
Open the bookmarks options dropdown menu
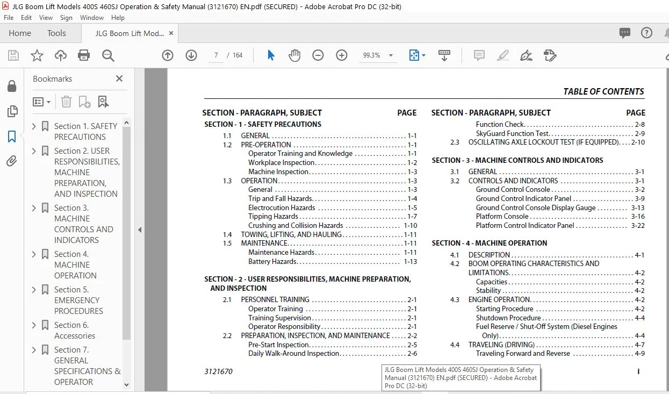(42, 102)
